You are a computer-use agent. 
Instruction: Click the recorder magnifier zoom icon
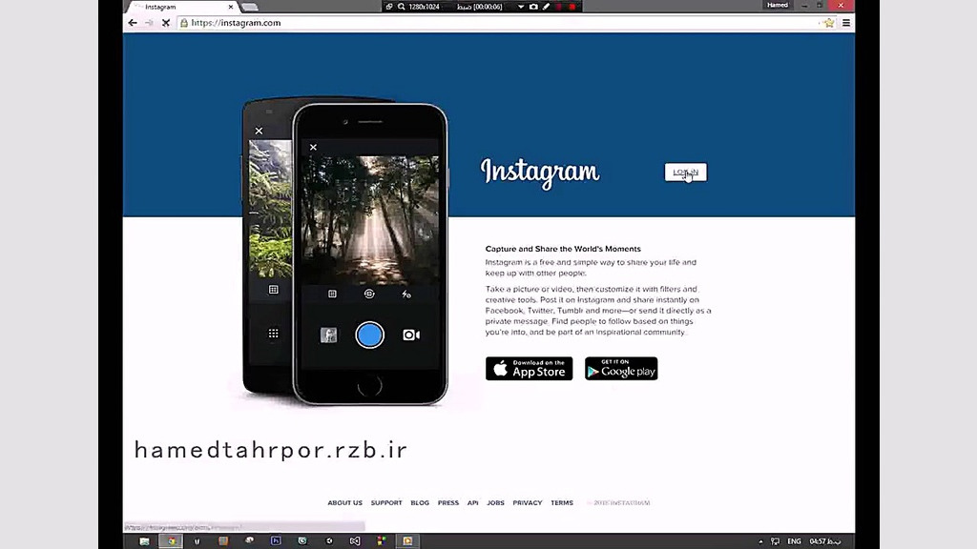coord(402,7)
